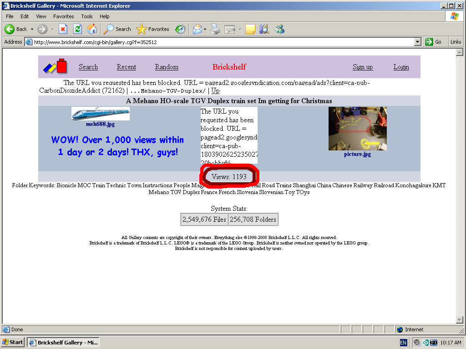Open the track layout photo thumbnail

click(x=358, y=129)
